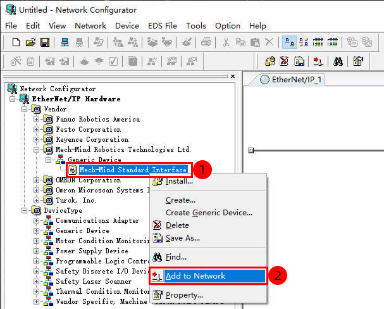Viewport: 384px width, 309px height.
Task: Open the View menu
Action: click(57, 26)
